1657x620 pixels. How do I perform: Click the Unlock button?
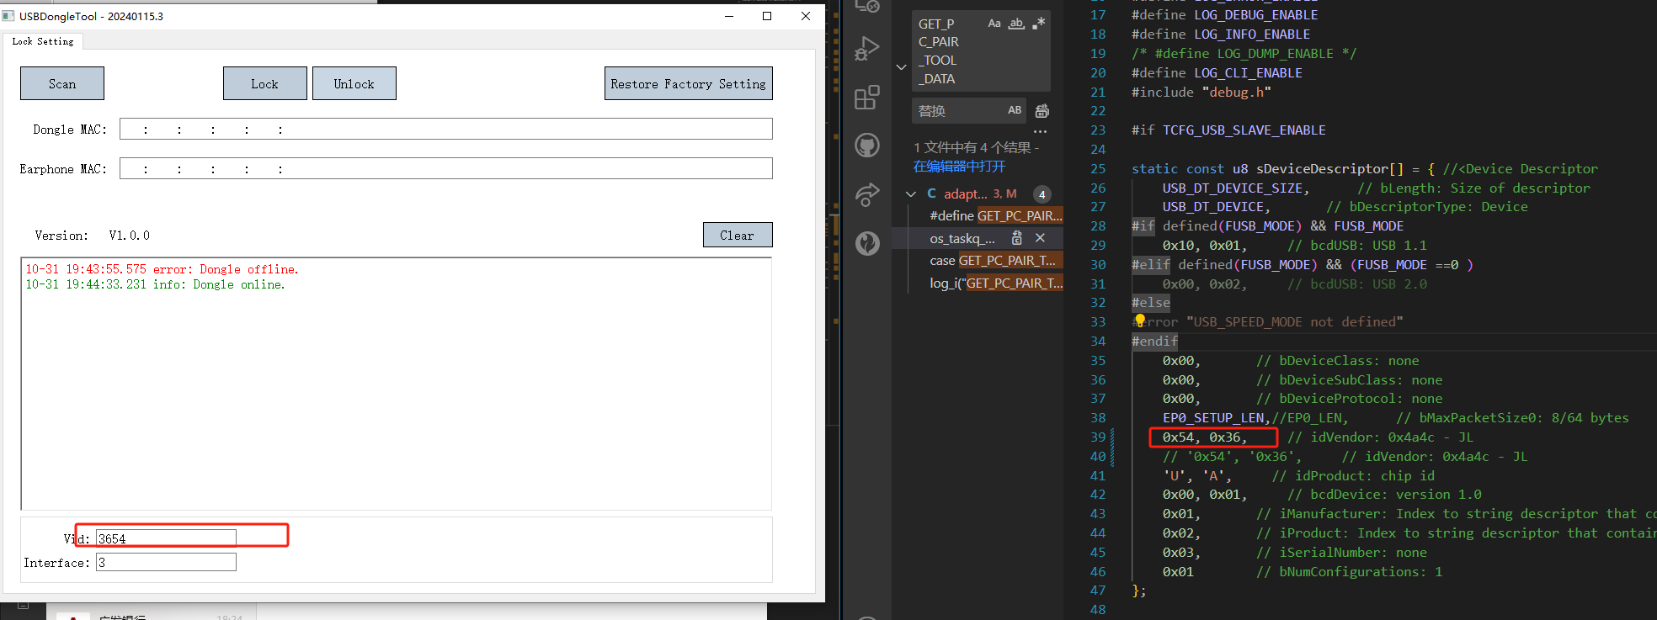coord(354,83)
